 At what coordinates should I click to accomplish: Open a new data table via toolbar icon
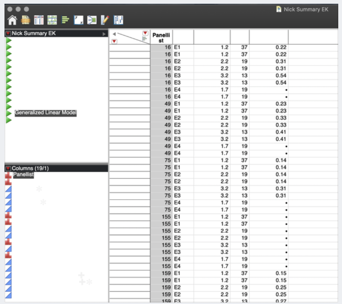click(39, 19)
